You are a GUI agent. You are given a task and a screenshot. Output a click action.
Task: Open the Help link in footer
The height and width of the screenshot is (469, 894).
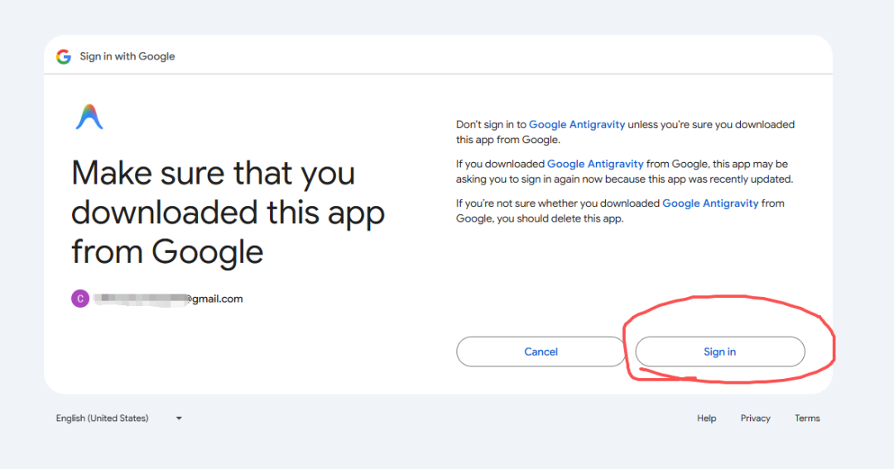(x=706, y=419)
